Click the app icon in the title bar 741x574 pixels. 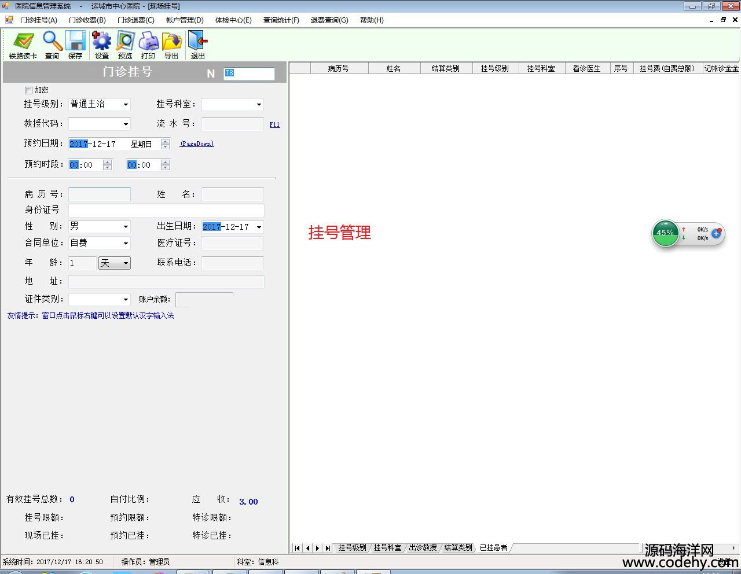(x=6, y=6)
